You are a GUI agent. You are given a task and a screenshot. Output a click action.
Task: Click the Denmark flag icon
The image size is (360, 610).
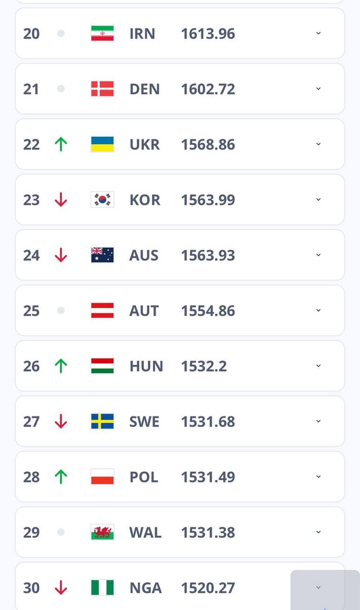102,89
